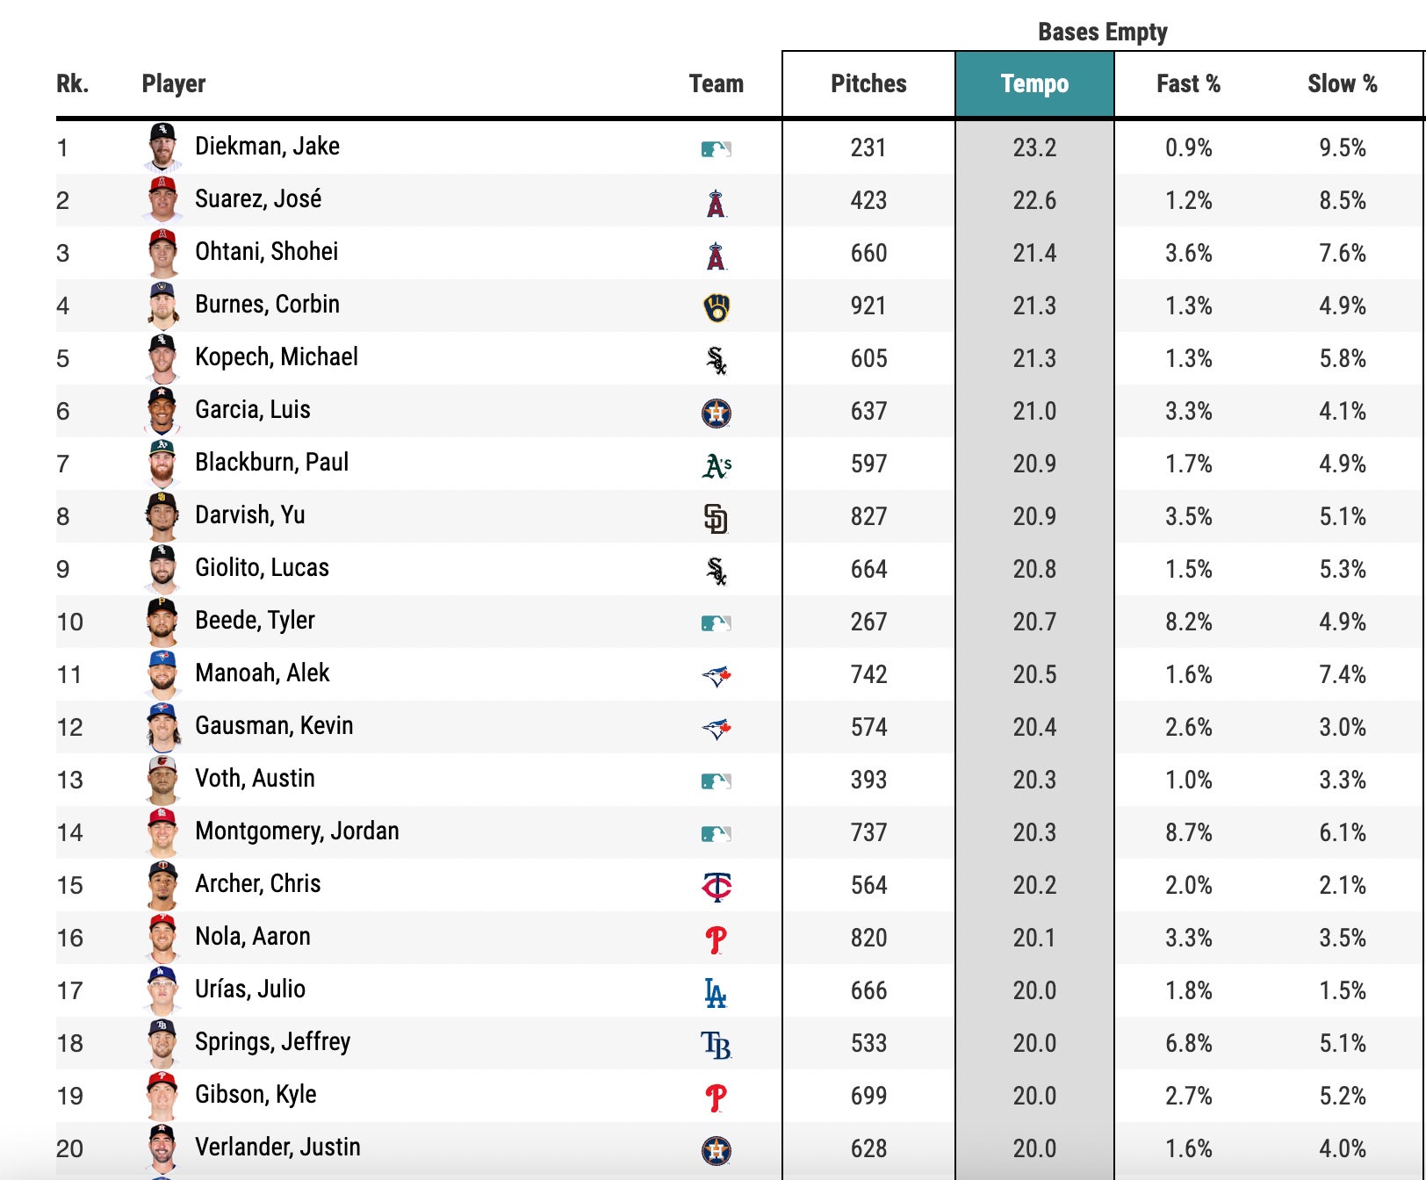Viewport: 1426px width, 1180px height.
Task: Click the Padres logo in Yu Darvish row
Action: tap(716, 518)
